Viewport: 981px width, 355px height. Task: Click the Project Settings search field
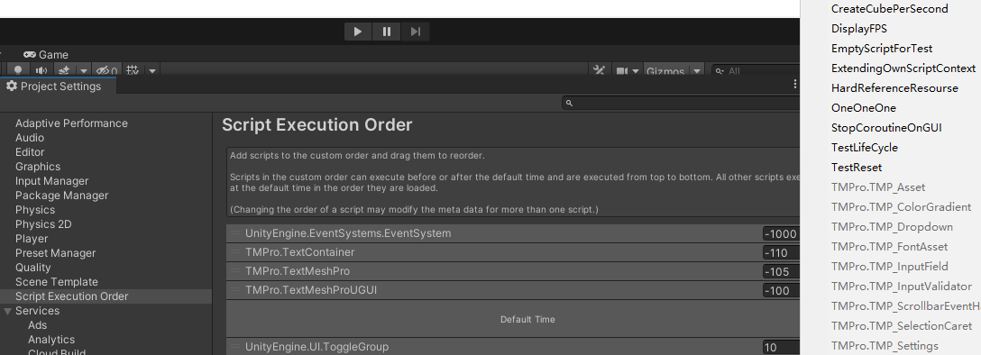click(681, 103)
